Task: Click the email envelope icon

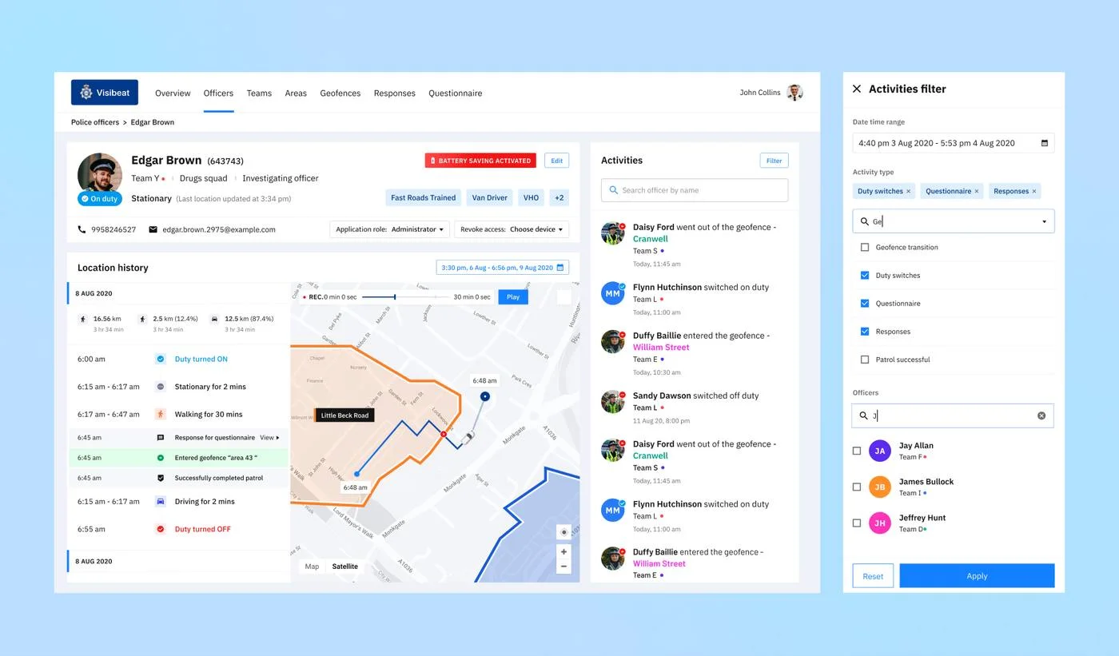Action: [153, 229]
